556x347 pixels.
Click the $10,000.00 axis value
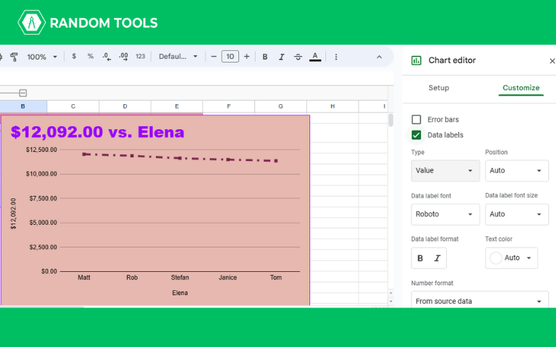tap(42, 174)
